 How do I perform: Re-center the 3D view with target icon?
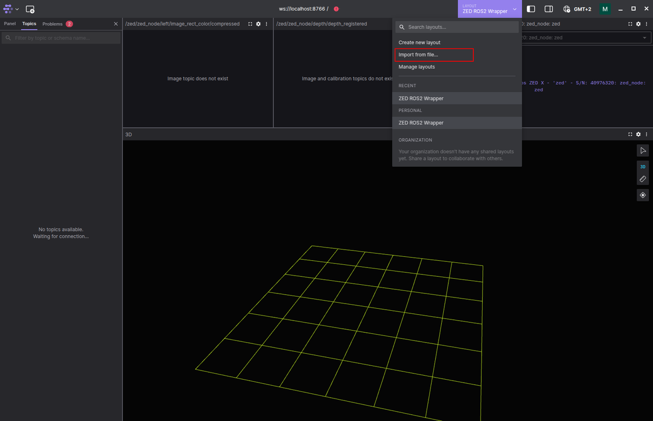(x=643, y=195)
